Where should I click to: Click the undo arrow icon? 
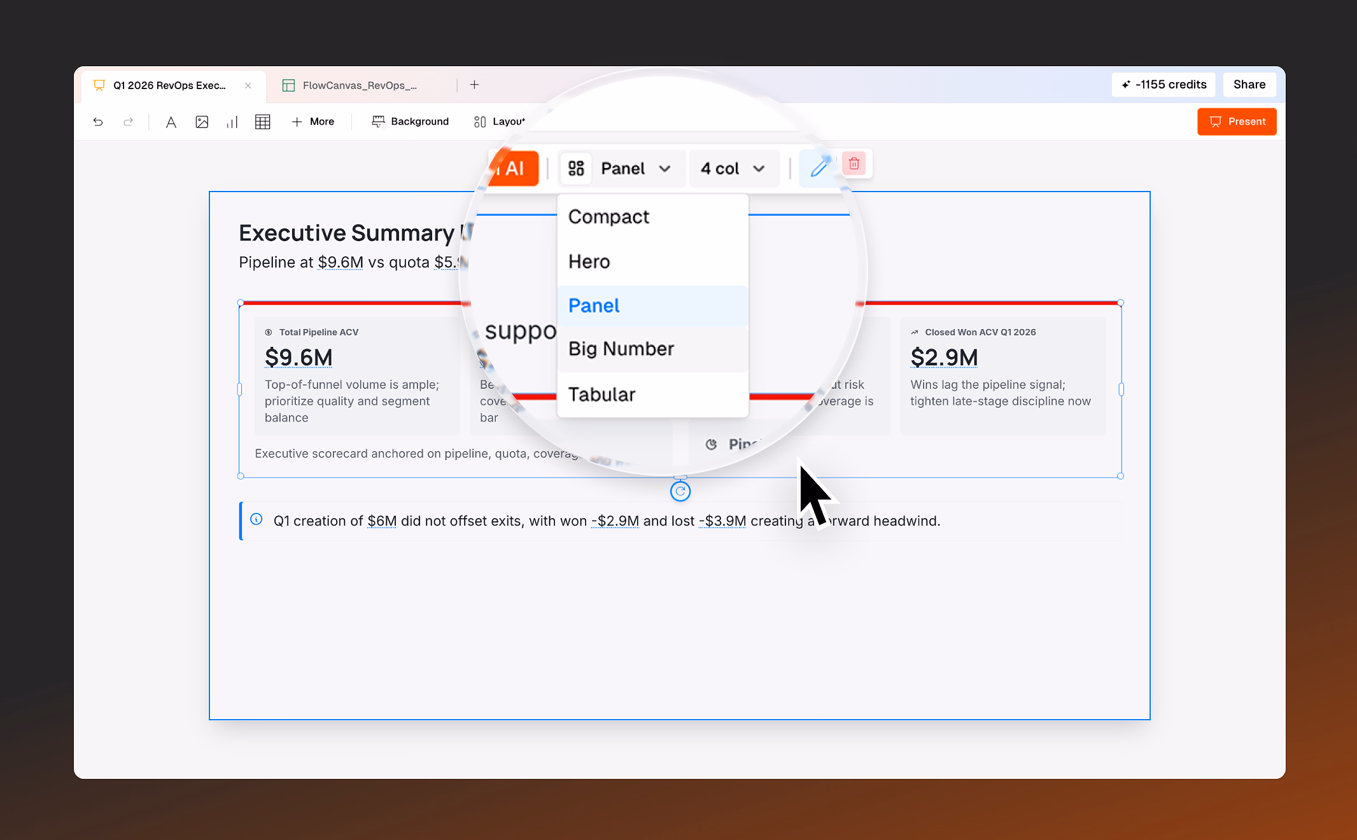pyautogui.click(x=98, y=122)
